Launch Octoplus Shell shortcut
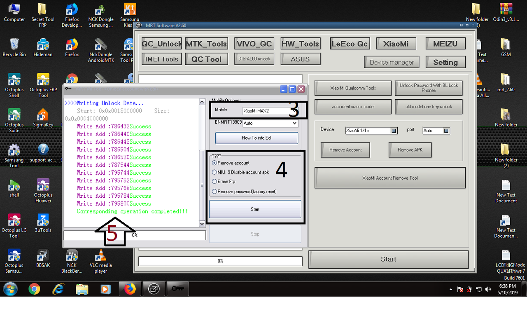This screenshot has height=309, width=527. 14,85
